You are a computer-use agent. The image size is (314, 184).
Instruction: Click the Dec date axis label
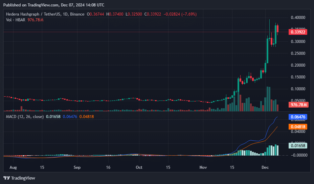point(265,167)
